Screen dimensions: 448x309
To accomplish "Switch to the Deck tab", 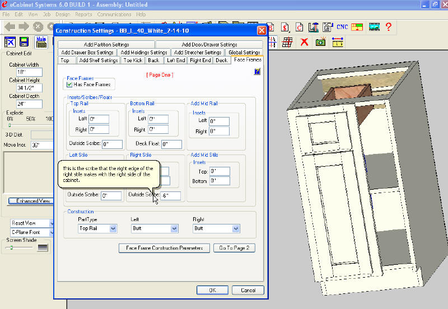I will (x=222, y=60).
